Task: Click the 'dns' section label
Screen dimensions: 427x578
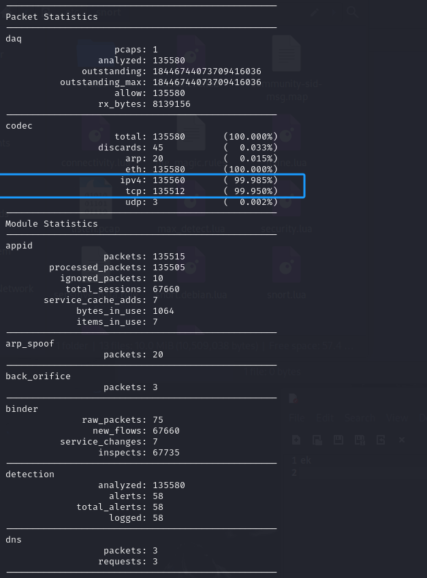Action: point(14,540)
